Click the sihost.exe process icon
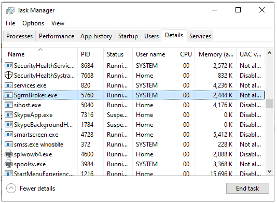 click(x=9, y=105)
